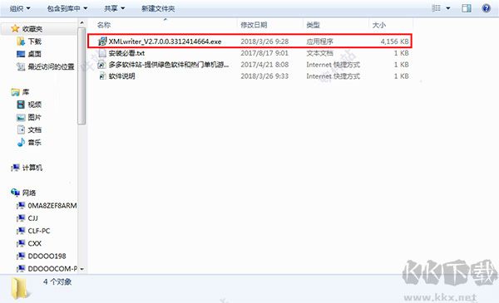Open the 组织 menu

point(20,8)
